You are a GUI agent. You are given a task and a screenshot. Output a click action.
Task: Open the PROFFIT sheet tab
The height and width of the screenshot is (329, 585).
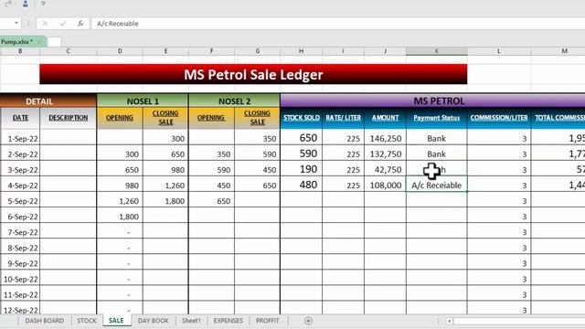[x=267, y=321]
